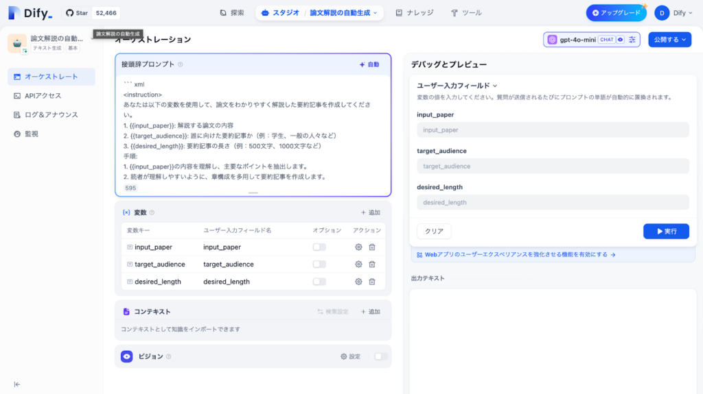Click the star count 52,466

106,13
